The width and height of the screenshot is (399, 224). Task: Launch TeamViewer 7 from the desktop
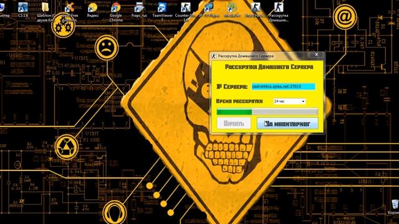(x=162, y=11)
